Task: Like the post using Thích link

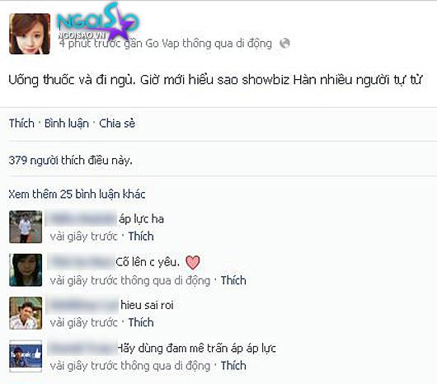Action: [21, 123]
